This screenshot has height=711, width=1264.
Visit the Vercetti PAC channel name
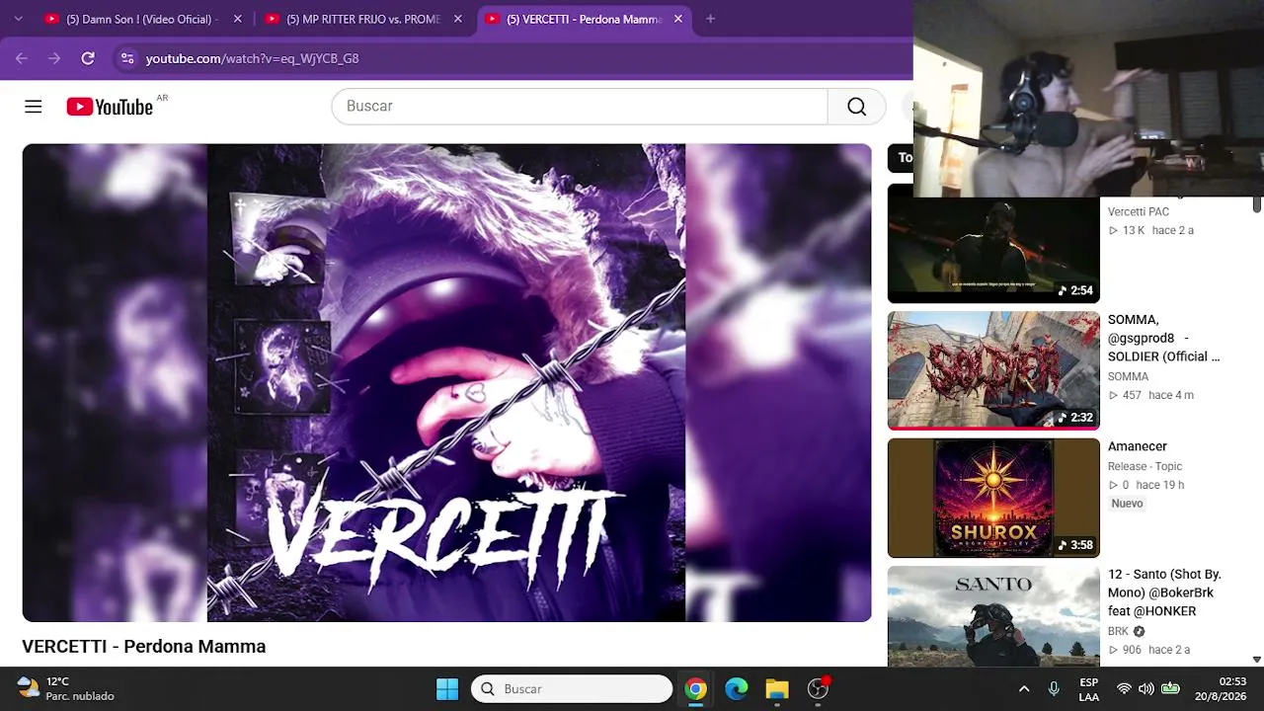(x=1139, y=212)
